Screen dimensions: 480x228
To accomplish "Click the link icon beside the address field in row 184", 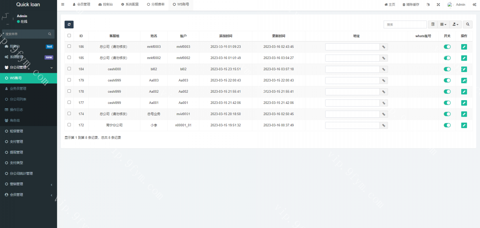I will click(384, 69).
